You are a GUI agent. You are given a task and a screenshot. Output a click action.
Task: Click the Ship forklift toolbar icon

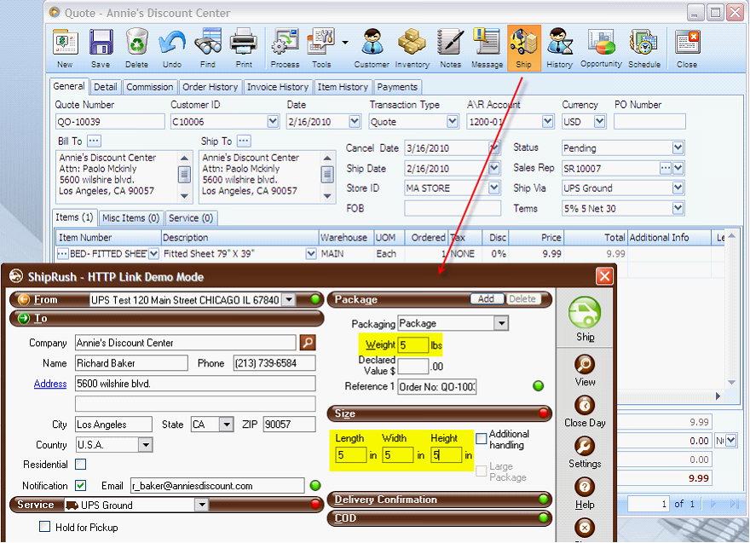tap(524, 48)
